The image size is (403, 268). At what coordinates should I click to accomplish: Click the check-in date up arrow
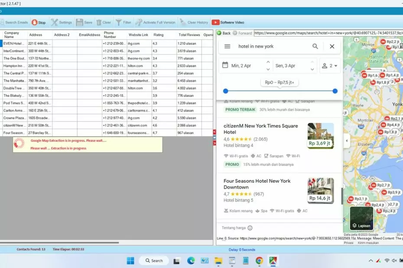268,62
